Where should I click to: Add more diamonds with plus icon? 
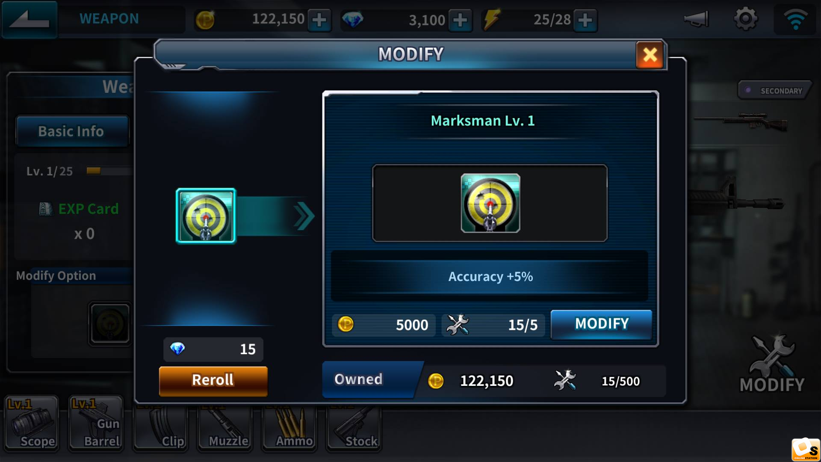(460, 20)
